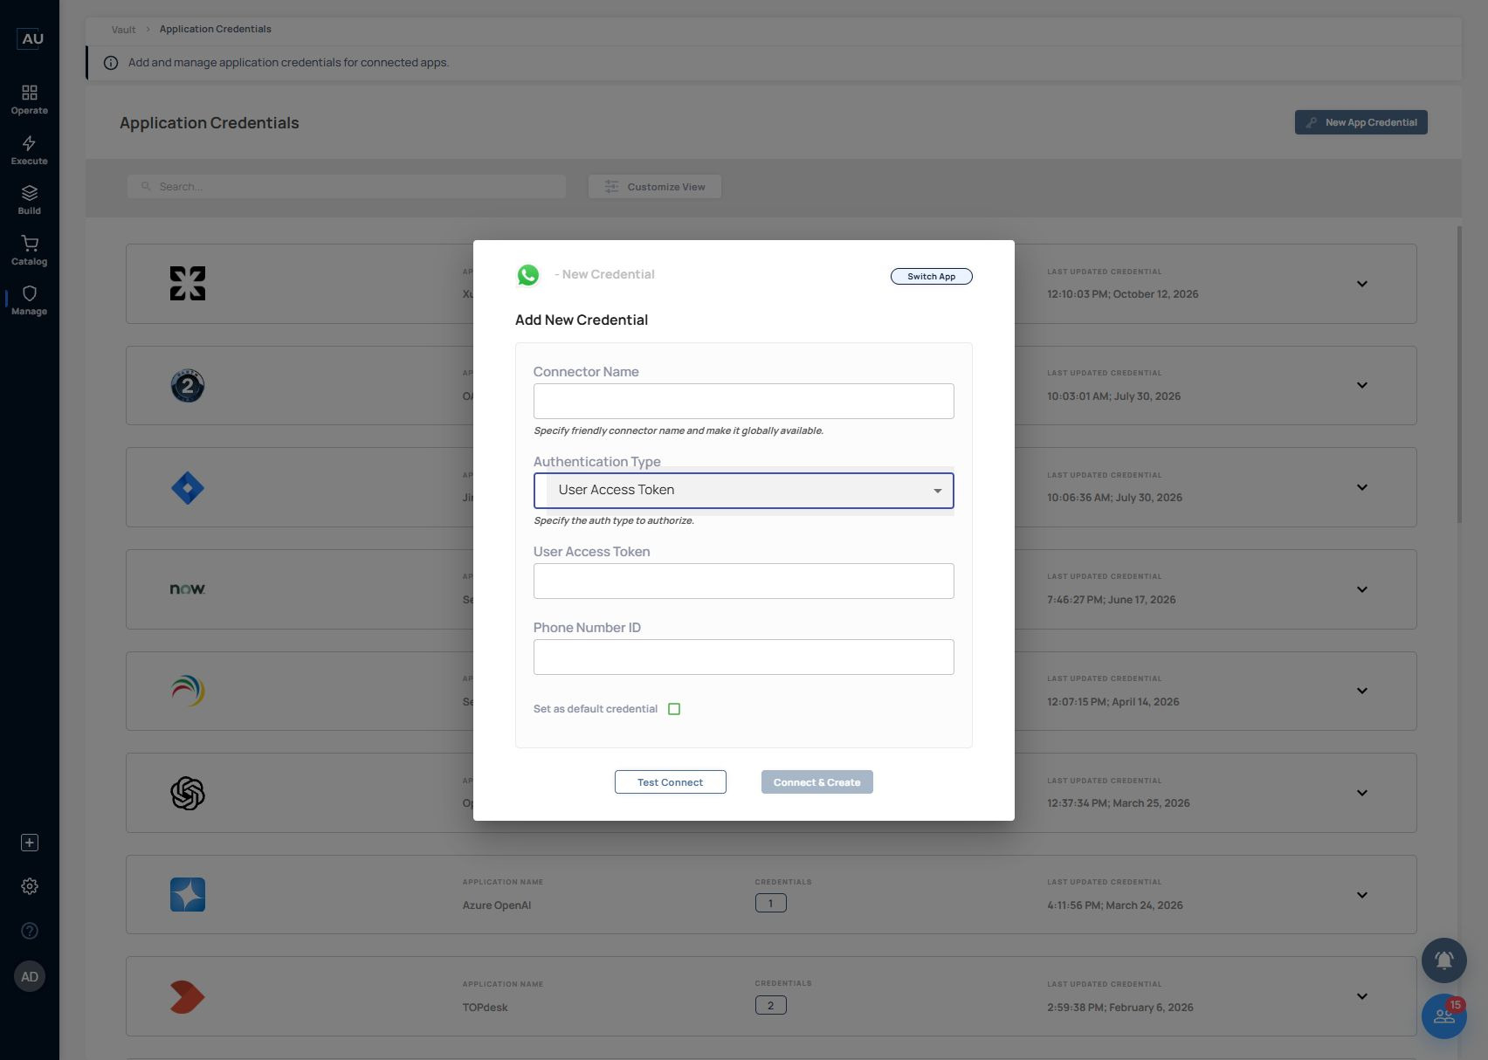Open the users chat bubble with badge 15
The height and width of the screenshot is (1060, 1488).
coord(1444,1016)
